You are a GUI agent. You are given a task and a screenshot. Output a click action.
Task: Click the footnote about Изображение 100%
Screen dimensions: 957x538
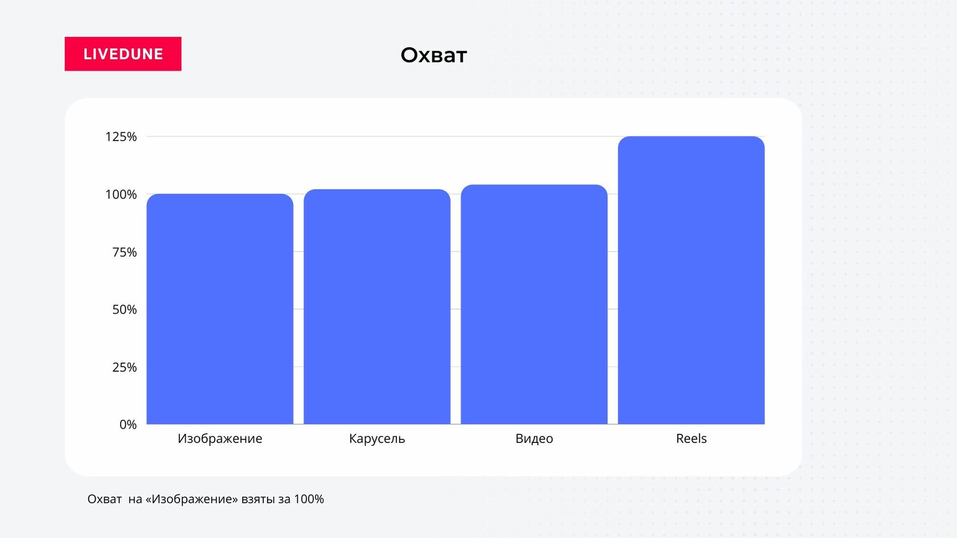coord(206,499)
